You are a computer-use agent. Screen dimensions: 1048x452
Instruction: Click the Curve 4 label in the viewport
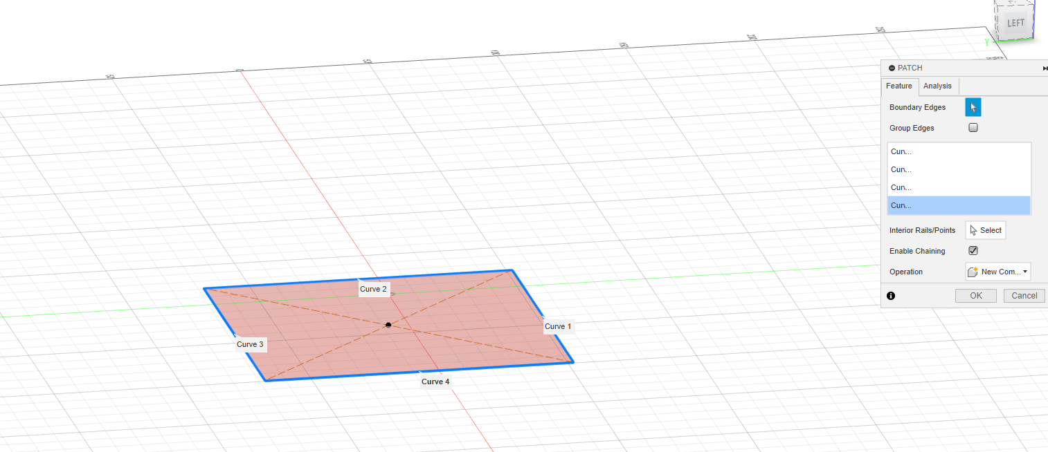click(435, 382)
